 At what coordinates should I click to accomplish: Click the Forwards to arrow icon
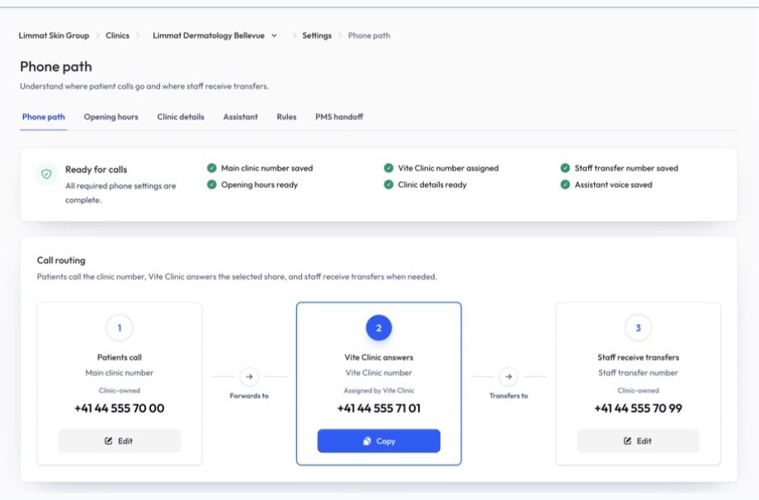point(249,376)
